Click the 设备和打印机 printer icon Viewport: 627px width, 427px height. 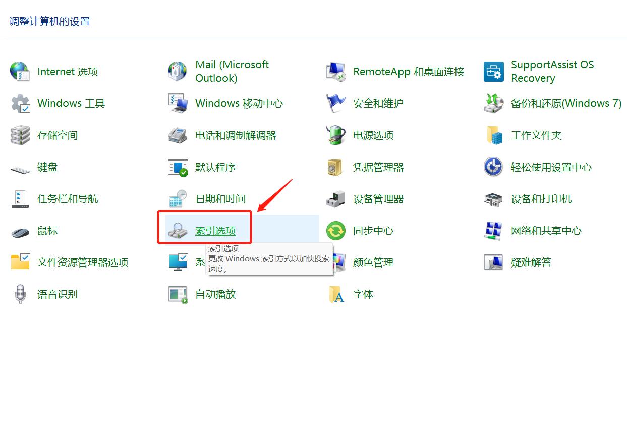pyautogui.click(x=493, y=199)
